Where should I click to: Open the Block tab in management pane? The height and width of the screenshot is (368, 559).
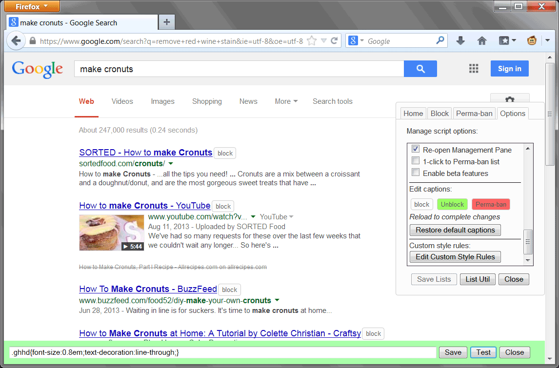439,113
